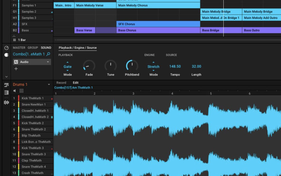Open the Playback / Engine / Source page

[77, 48]
